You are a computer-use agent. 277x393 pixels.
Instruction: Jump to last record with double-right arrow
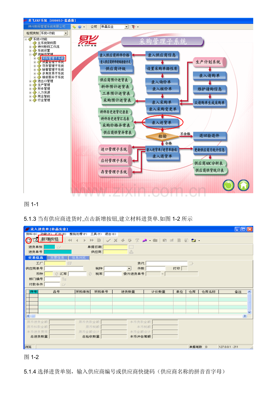92,241
